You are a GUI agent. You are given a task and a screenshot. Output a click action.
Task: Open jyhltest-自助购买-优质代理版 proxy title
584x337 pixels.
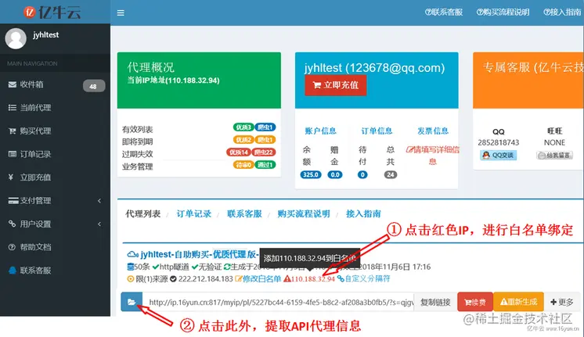point(199,254)
